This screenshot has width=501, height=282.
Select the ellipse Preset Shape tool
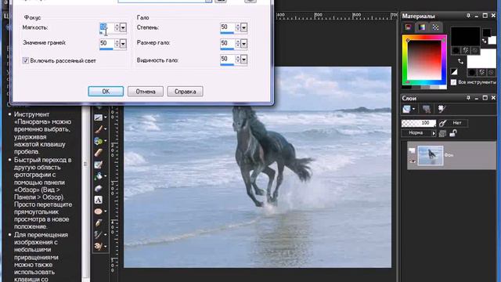tap(99, 211)
